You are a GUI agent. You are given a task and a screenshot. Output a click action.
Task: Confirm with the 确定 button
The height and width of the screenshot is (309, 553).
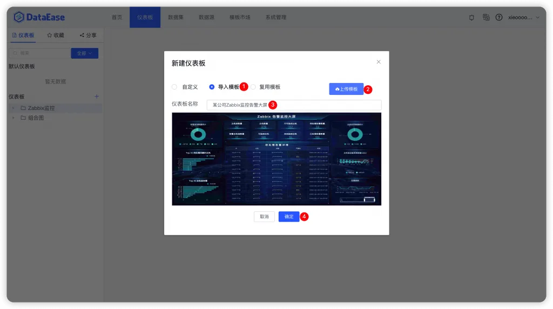point(289,217)
